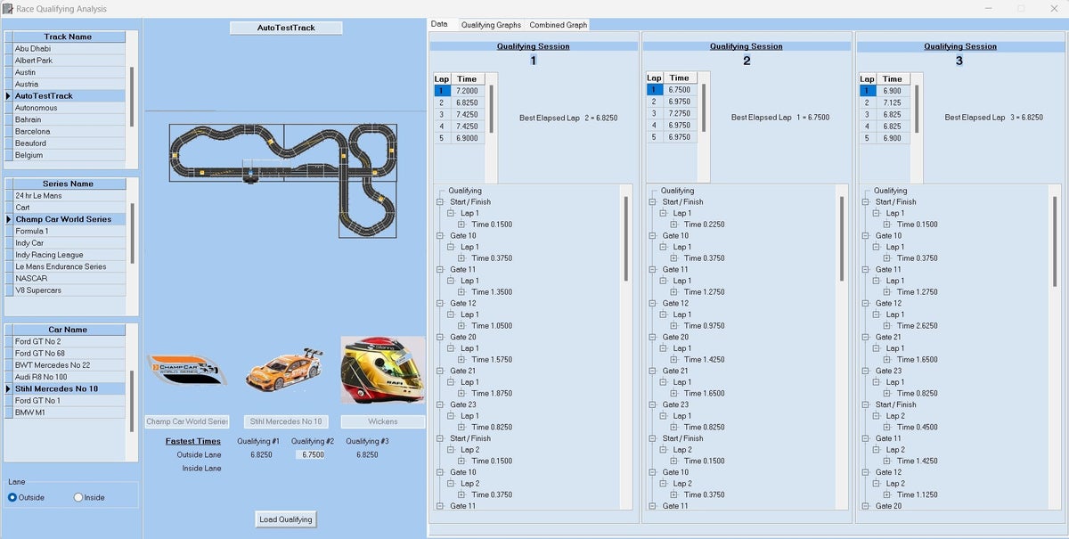Viewport: 1069px width, 539px height.
Task: Collapse Gate 20 node in session 2 tree
Action: [x=652, y=338]
